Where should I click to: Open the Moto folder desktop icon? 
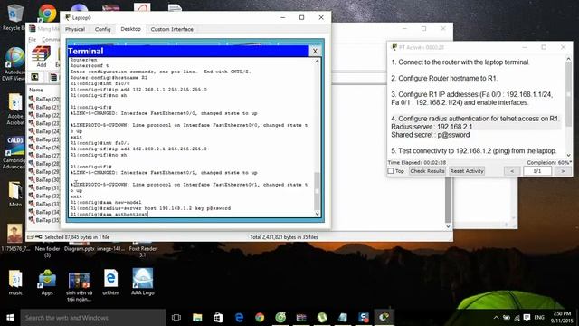(x=15, y=194)
